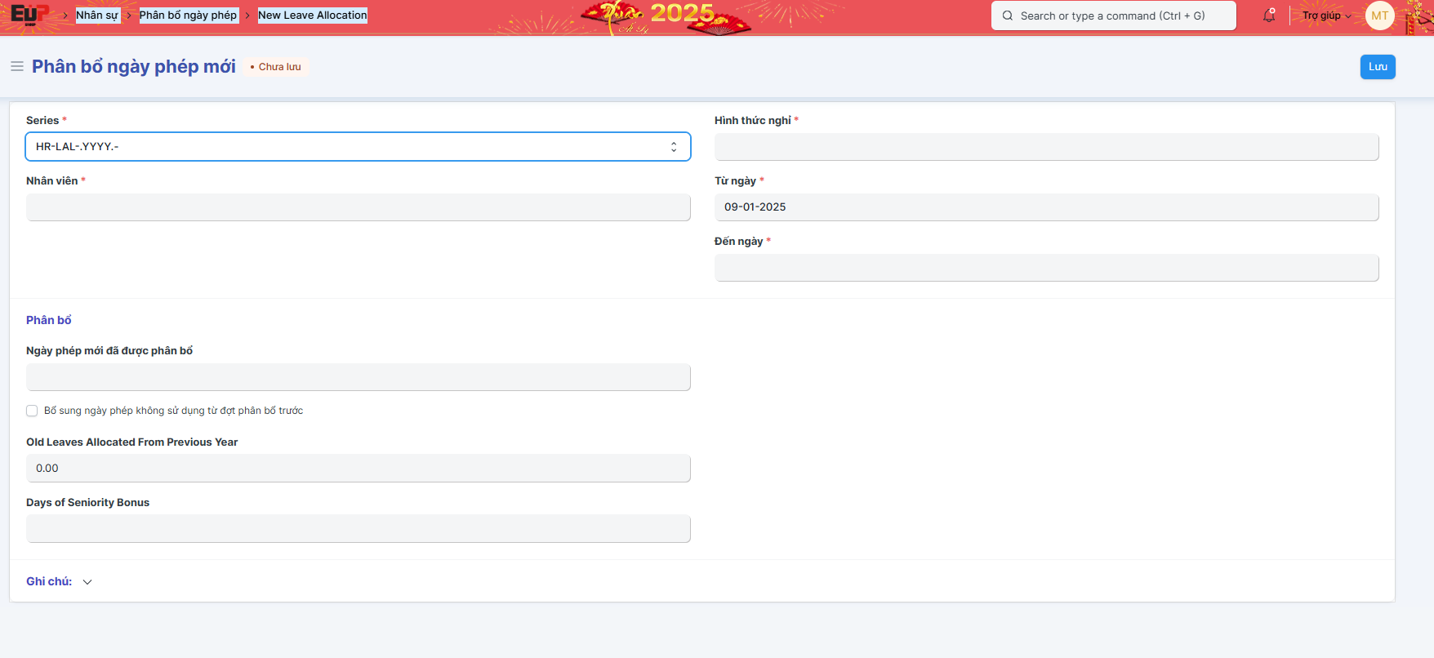
Task: Click the EUP logo home icon
Action: pos(29,15)
